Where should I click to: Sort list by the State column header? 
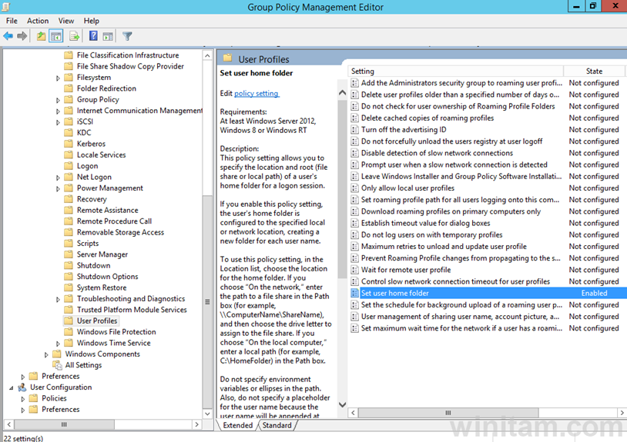(x=594, y=71)
